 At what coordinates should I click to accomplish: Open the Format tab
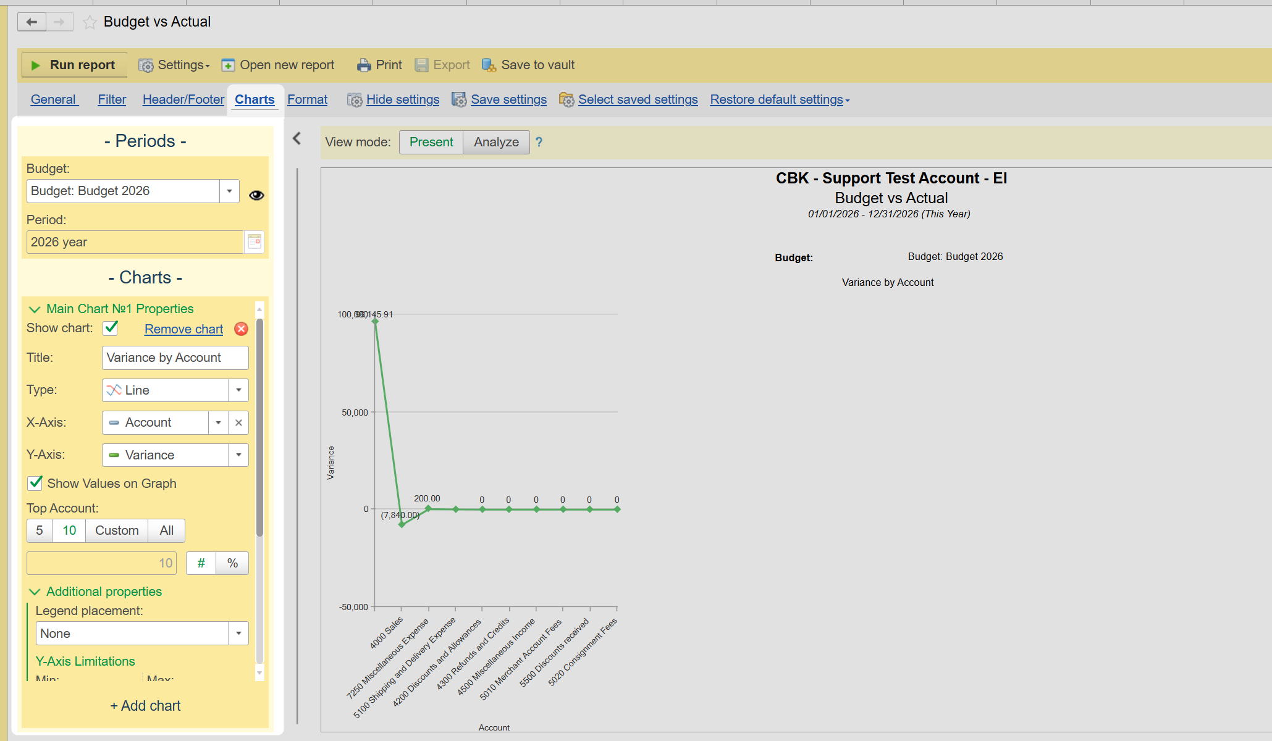pyautogui.click(x=307, y=99)
